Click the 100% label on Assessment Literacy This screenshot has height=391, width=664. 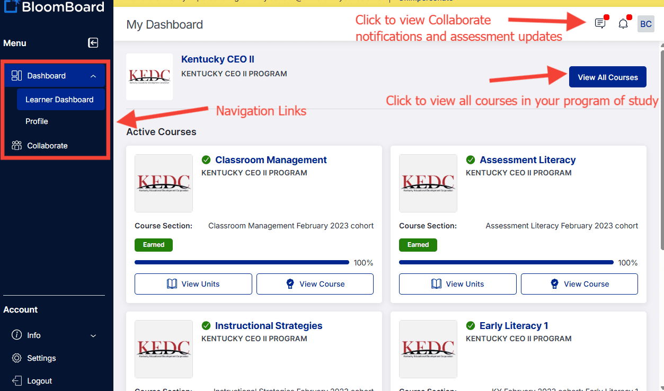628,263
